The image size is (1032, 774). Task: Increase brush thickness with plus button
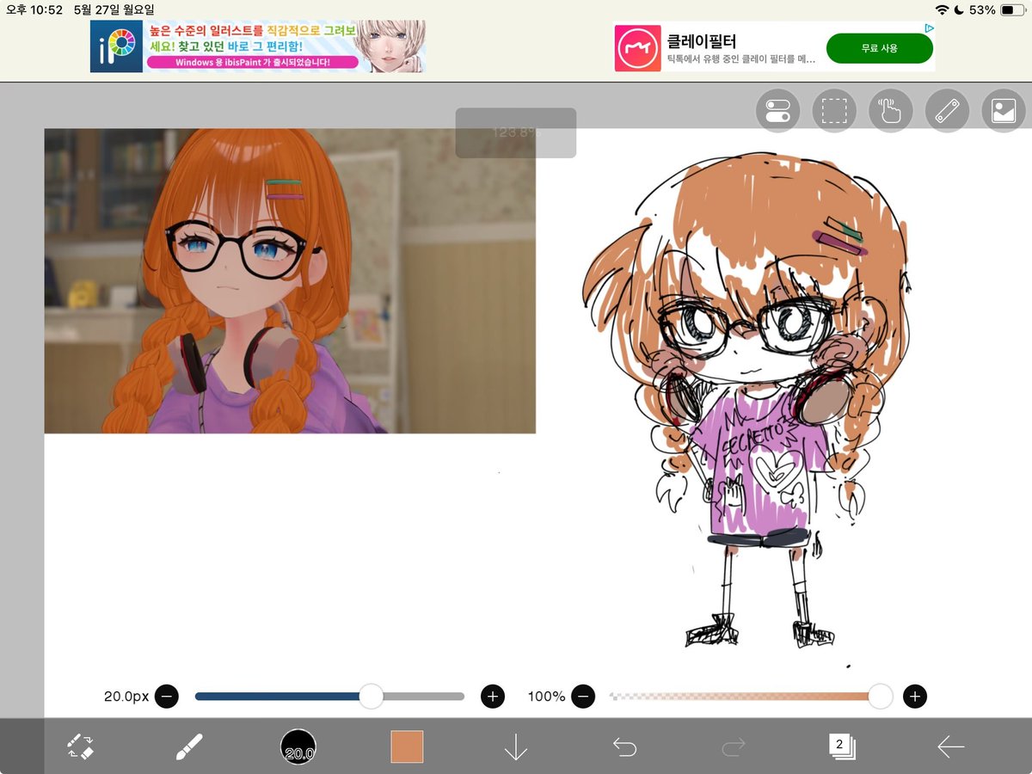click(492, 696)
